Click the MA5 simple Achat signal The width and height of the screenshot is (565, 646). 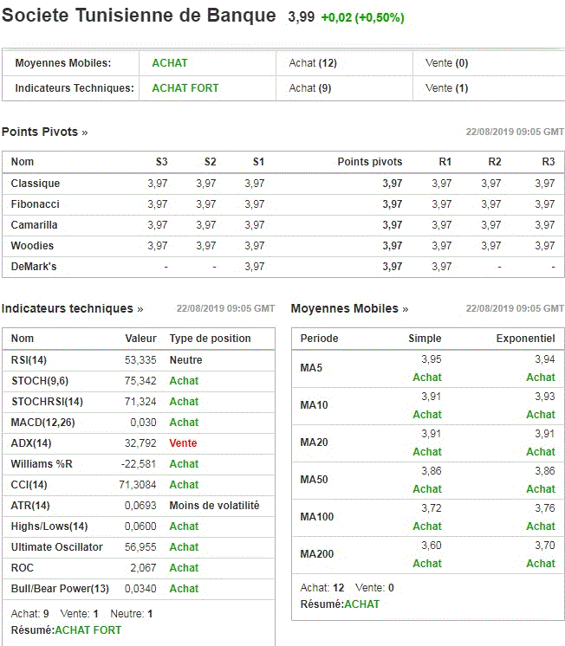pyautogui.click(x=427, y=378)
